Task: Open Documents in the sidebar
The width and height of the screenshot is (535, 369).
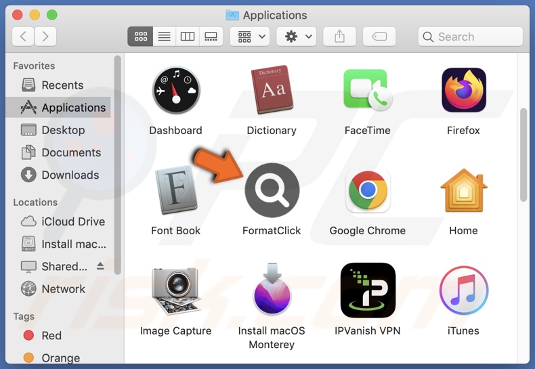Action: pyautogui.click(x=58, y=152)
